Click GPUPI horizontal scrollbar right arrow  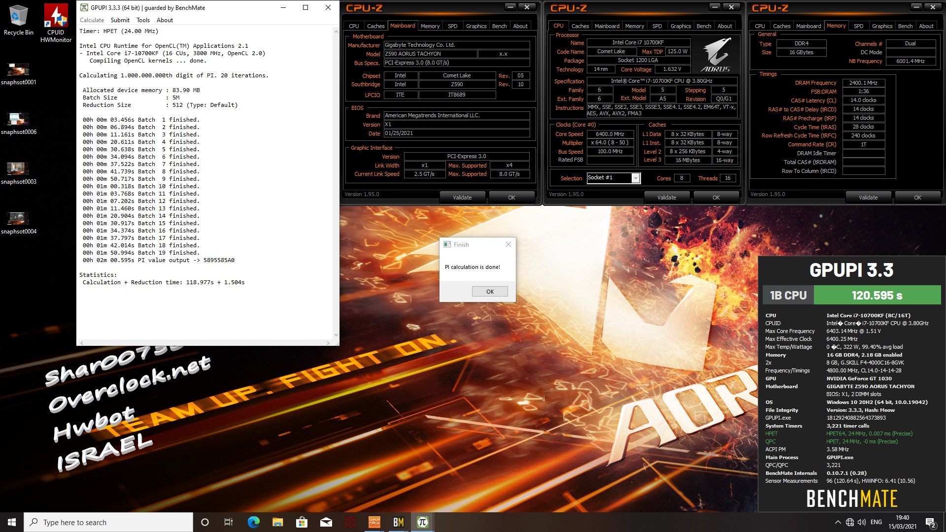(328, 342)
